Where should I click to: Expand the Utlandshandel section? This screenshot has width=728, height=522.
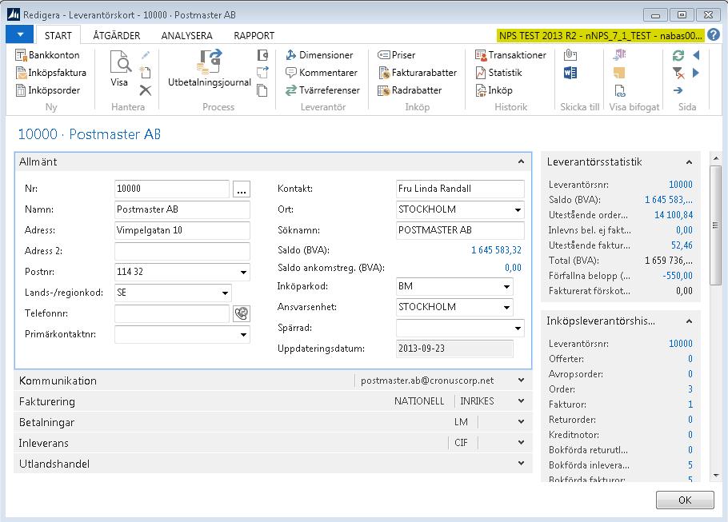point(521,463)
